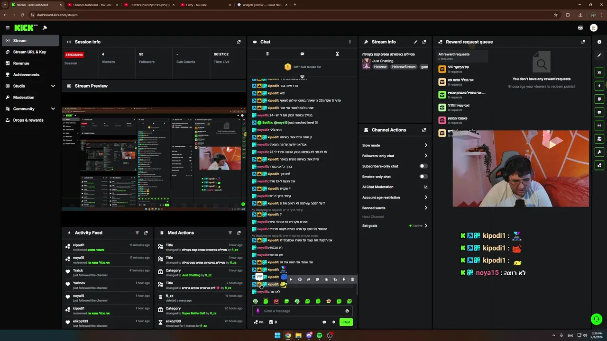The width and height of the screenshot is (607, 341).
Task: Toggle Emotes-only chat switch
Action: point(423,177)
